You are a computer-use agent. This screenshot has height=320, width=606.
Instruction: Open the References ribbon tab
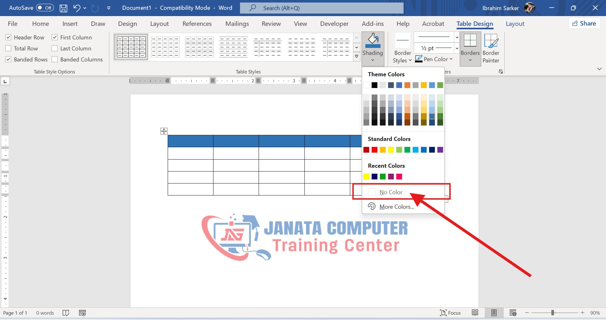(197, 24)
